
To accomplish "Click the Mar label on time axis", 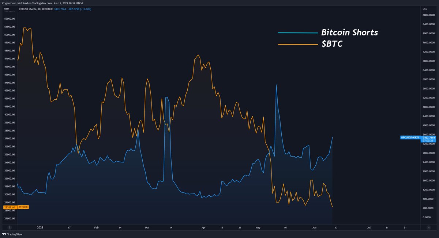I will click(147, 227).
